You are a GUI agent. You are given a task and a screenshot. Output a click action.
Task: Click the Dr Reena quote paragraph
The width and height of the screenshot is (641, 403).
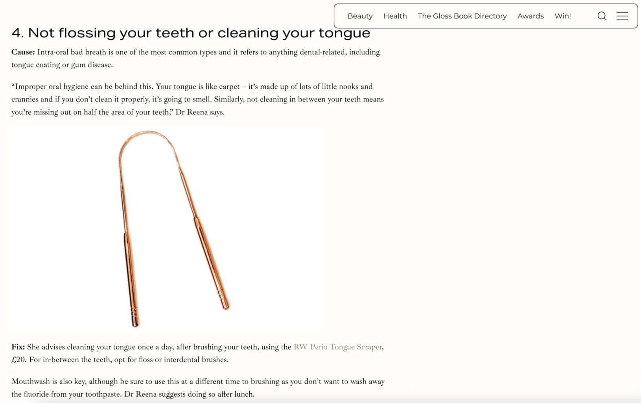click(x=197, y=99)
